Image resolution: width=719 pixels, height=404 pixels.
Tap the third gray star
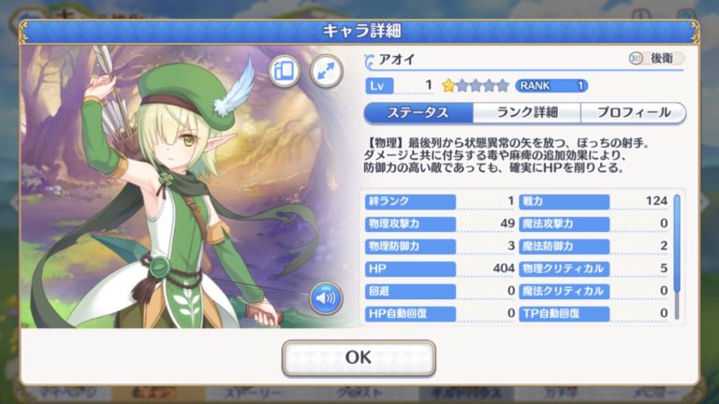[476, 86]
